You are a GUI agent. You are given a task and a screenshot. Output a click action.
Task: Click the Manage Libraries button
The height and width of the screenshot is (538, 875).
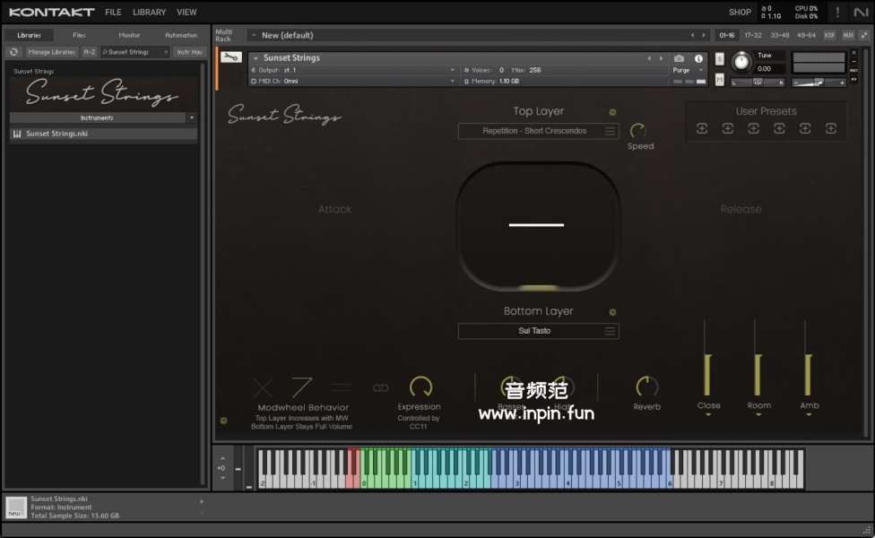click(x=51, y=52)
